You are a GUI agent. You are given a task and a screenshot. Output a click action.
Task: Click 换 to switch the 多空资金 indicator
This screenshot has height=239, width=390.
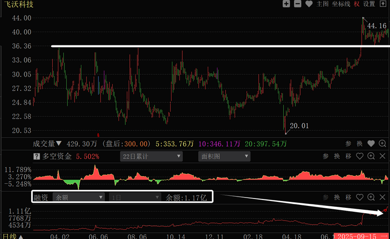click(x=336, y=157)
